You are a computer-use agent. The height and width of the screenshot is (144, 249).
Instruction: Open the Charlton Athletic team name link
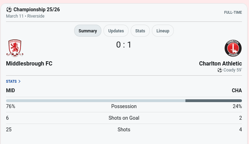tap(220, 64)
